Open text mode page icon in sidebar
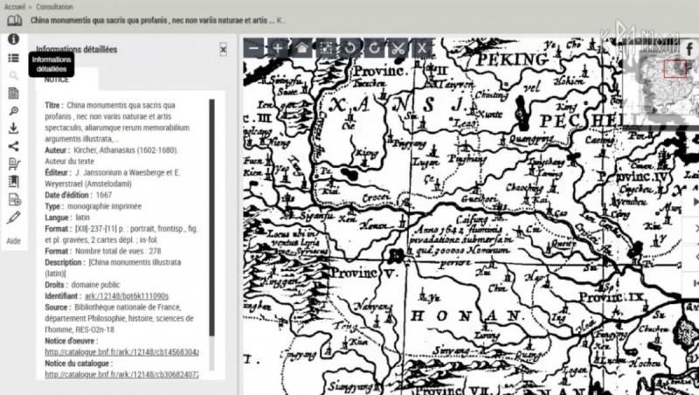699x395 pixels. pyautogui.click(x=13, y=94)
